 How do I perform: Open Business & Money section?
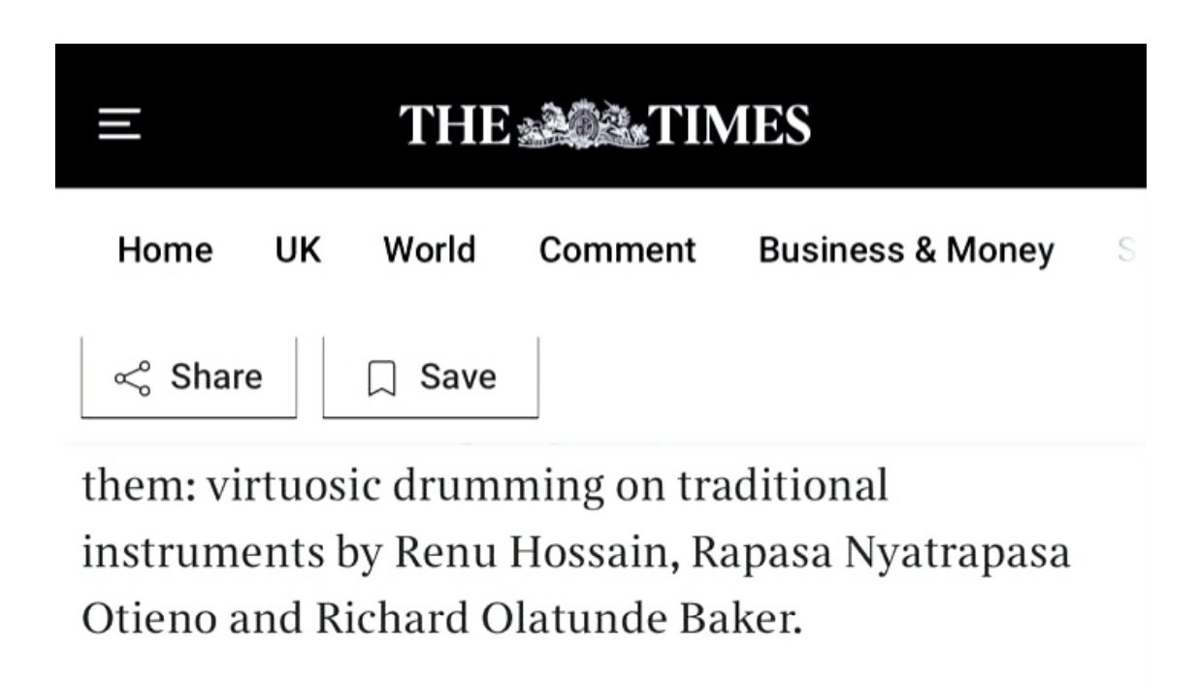point(905,250)
